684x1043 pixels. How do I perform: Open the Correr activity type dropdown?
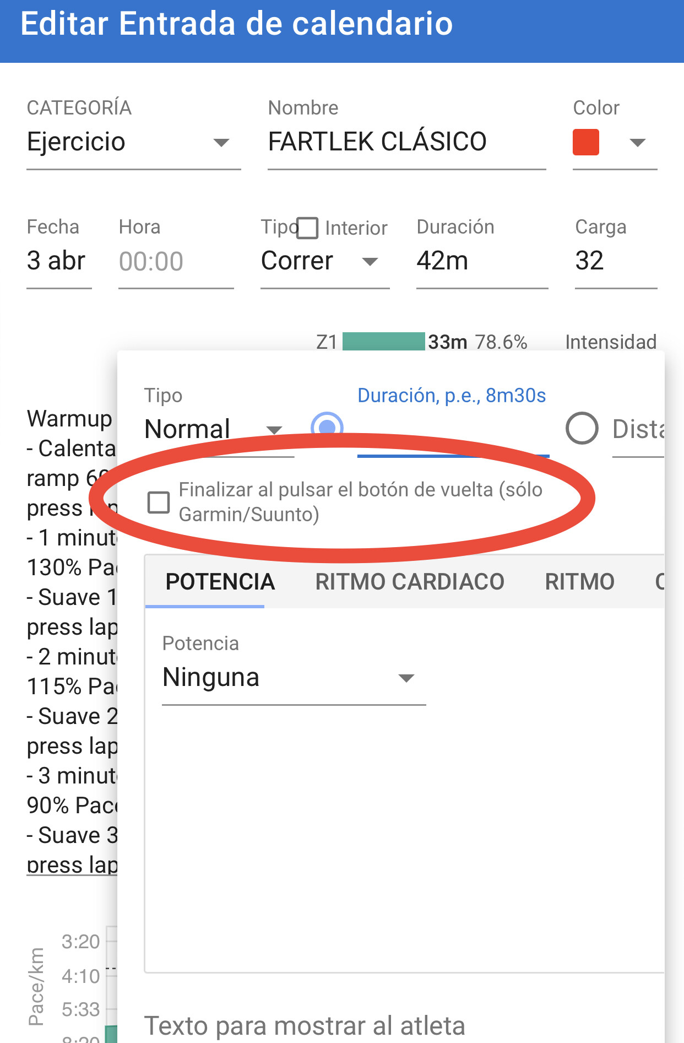[x=325, y=261]
